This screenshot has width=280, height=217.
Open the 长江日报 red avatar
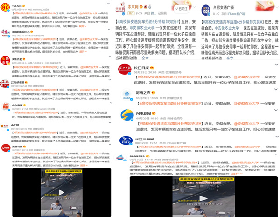[x=127, y=69]
